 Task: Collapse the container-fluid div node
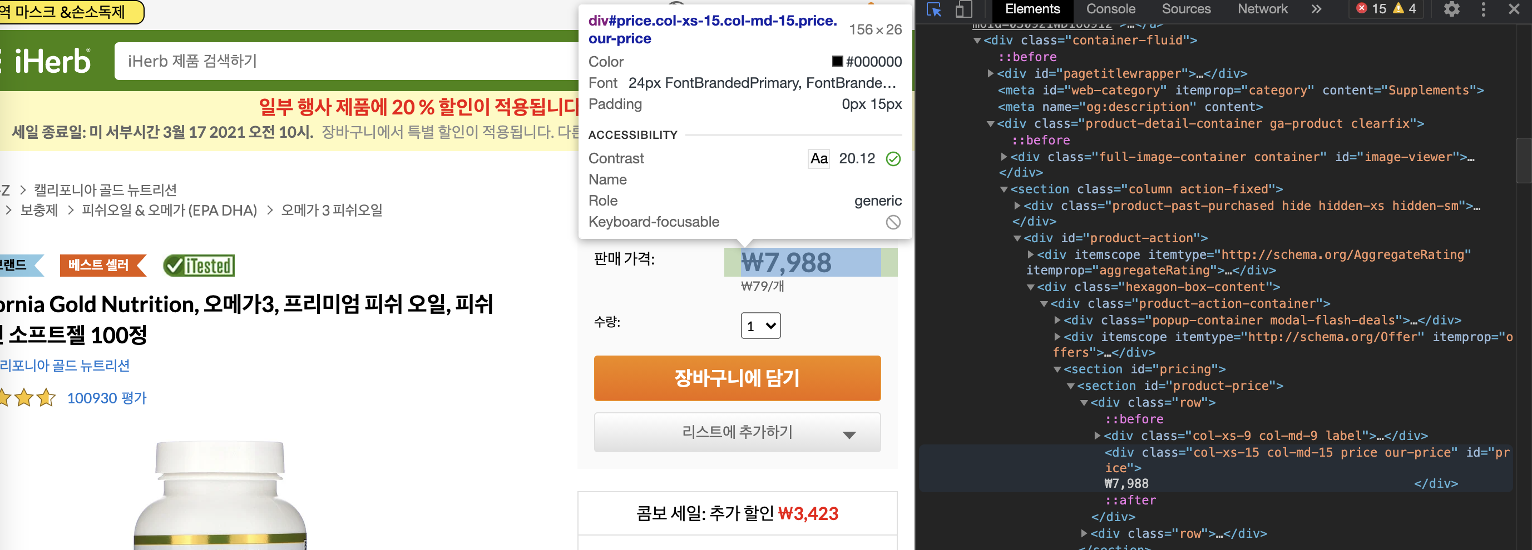click(x=976, y=41)
